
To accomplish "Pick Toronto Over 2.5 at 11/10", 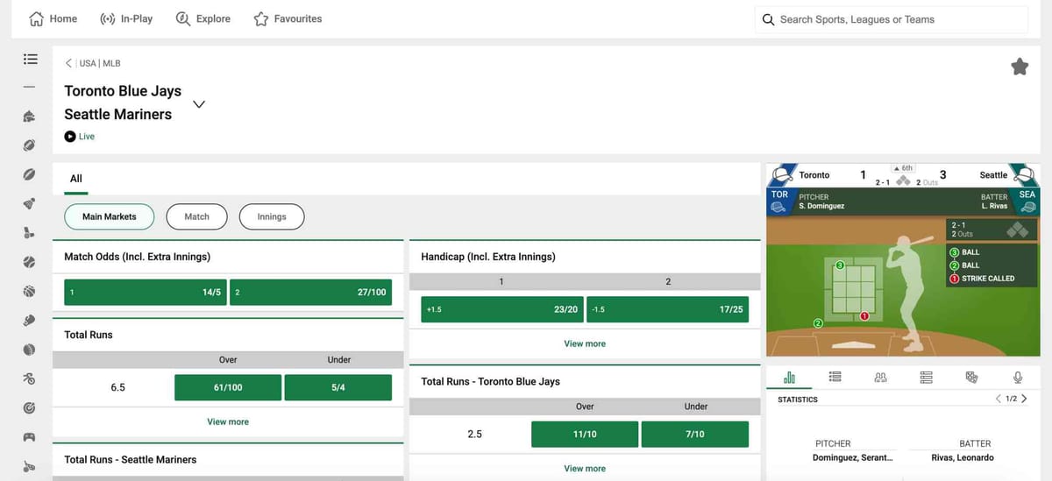I will tap(585, 435).
